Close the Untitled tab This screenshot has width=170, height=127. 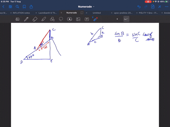86,13
